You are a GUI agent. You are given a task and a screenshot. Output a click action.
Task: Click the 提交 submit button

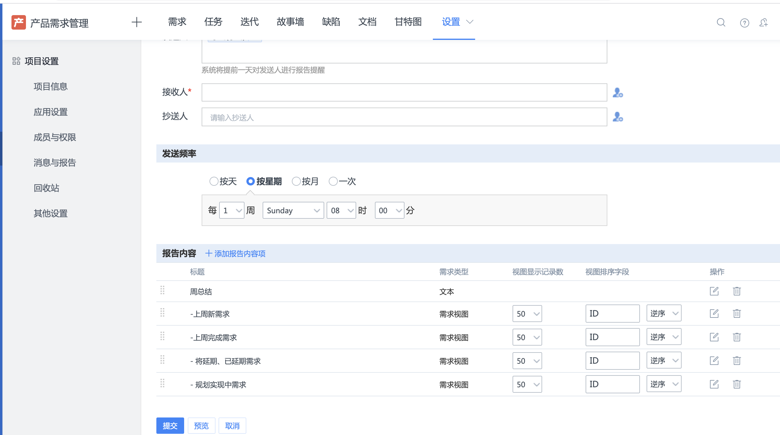point(170,425)
